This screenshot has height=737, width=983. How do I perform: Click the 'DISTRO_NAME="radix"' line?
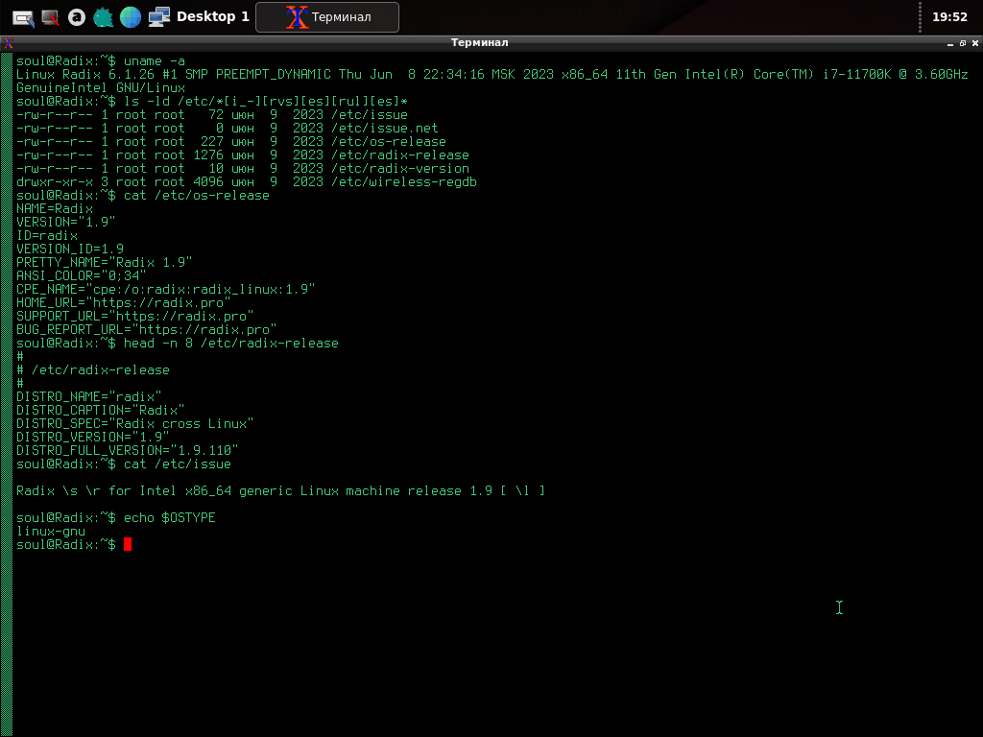(89, 396)
